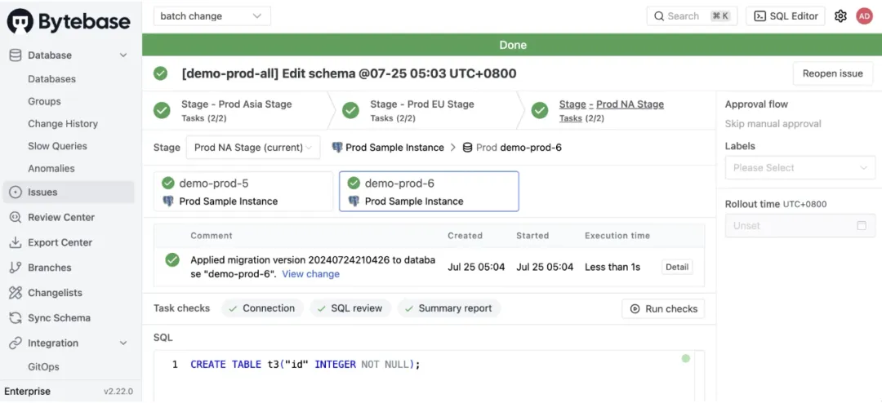The image size is (882, 403).
Task: Expand the Prod NA Stage selector
Action: [253, 148]
